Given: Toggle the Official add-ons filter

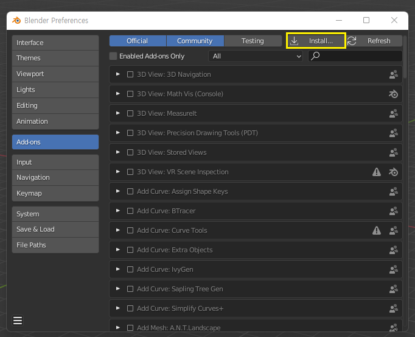Looking at the screenshot, I should (x=138, y=41).
